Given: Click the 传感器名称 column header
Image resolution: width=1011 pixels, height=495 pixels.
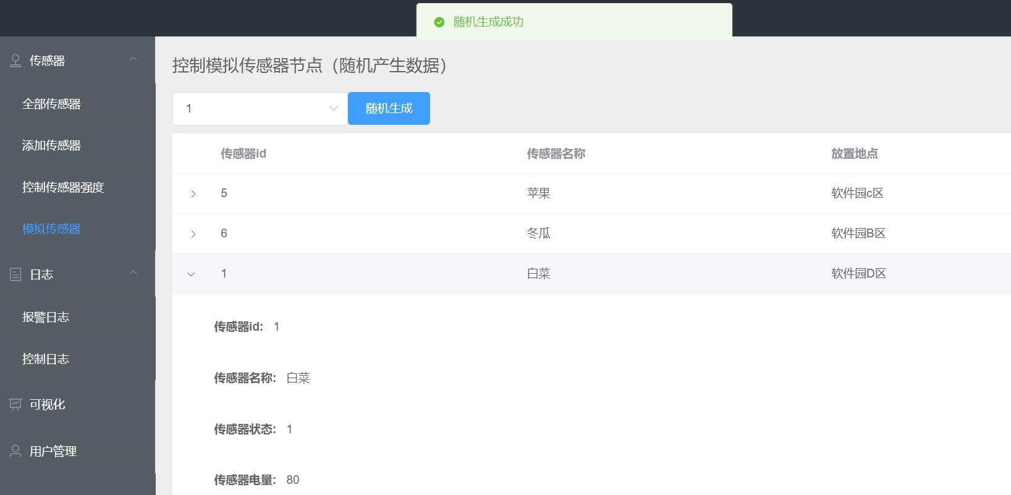Looking at the screenshot, I should (x=556, y=153).
